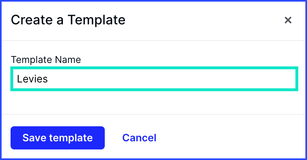Screen dimensions: 307x160
Task: Save the Levies template
Action: pyautogui.click(x=58, y=138)
